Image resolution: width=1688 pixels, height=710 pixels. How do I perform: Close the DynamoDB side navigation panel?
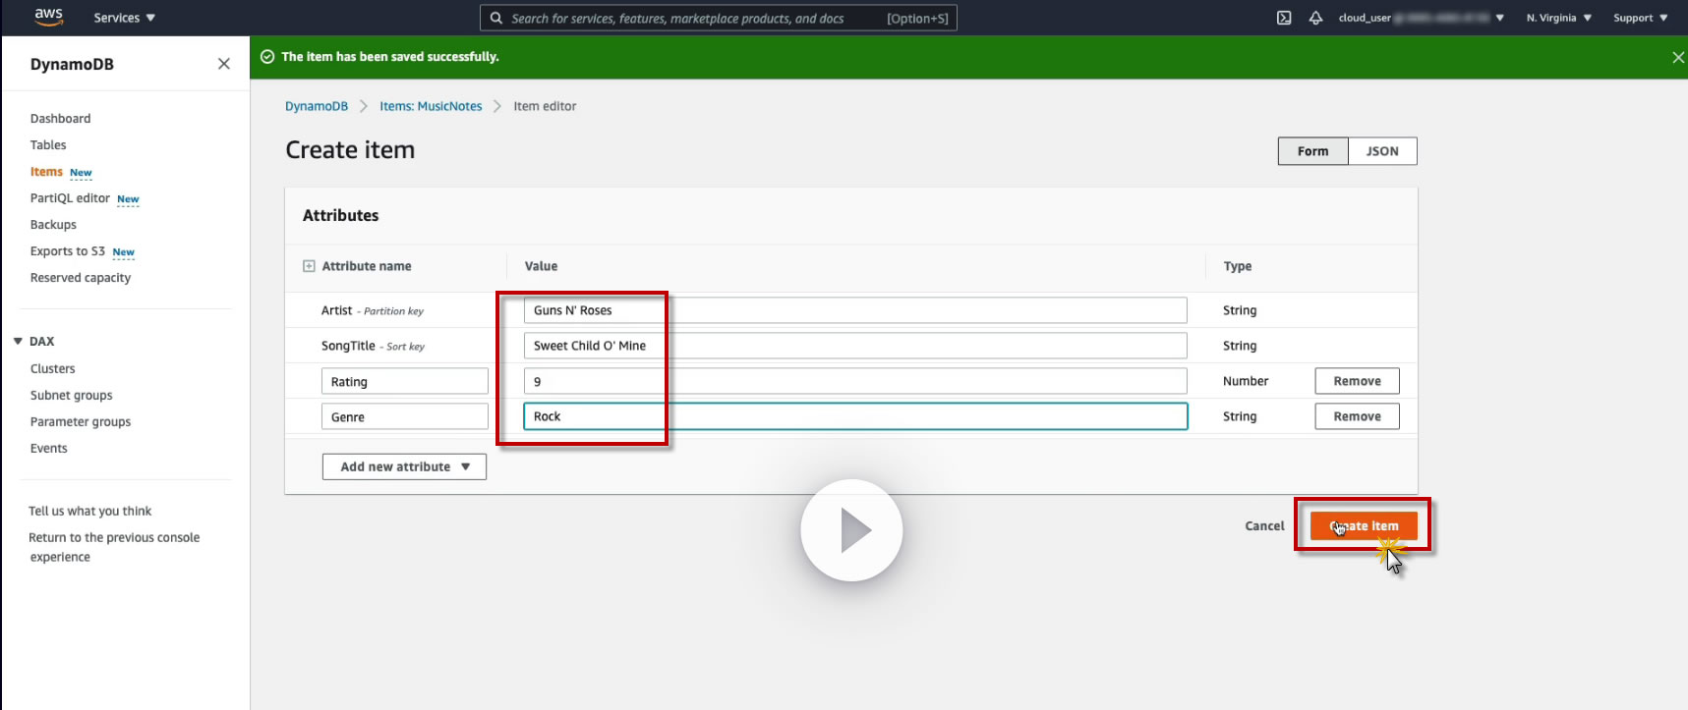224,64
